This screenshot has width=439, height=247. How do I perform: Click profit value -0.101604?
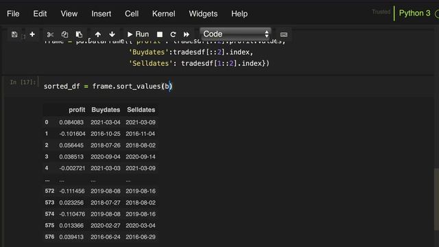coord(72,134)
